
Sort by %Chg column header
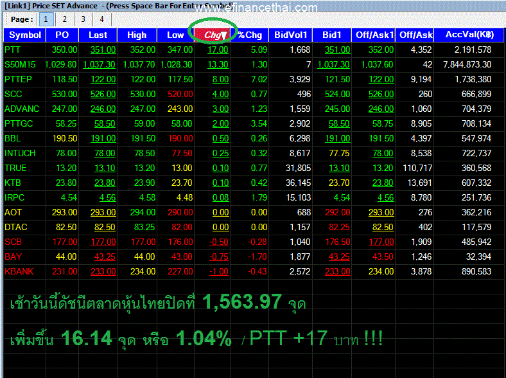[x=250, y=35]
